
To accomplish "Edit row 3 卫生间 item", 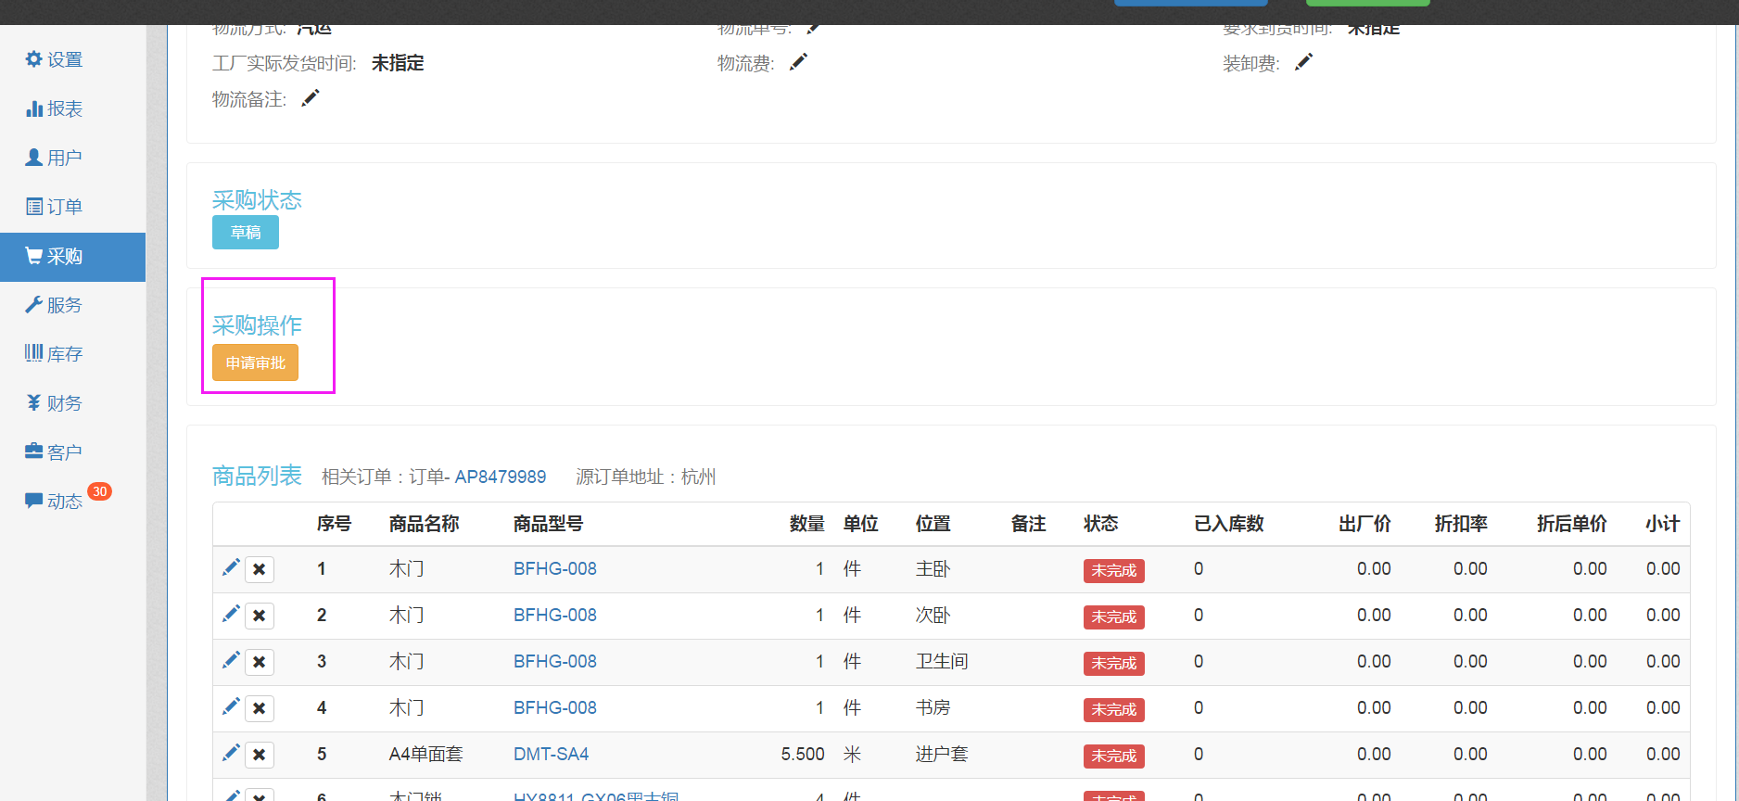I will click(x=231, y=660).
